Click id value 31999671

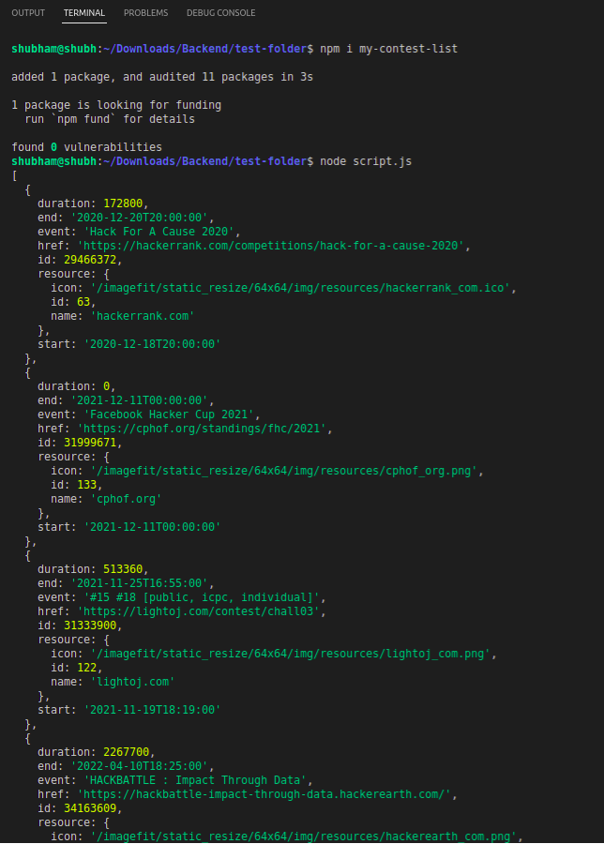(x=90, y=443)
